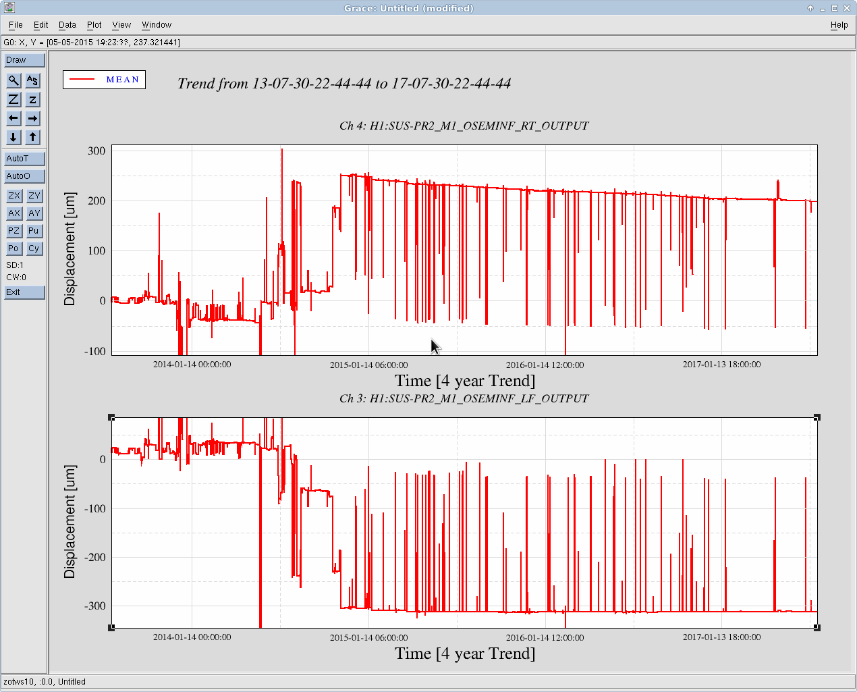Click the '-300' Y-axis tick on bottom graph

pos(95,606)
